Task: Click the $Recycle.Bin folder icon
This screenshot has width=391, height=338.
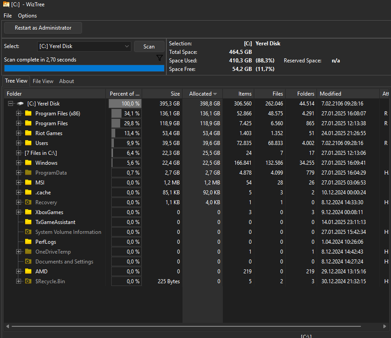Action: coord(28,281)
